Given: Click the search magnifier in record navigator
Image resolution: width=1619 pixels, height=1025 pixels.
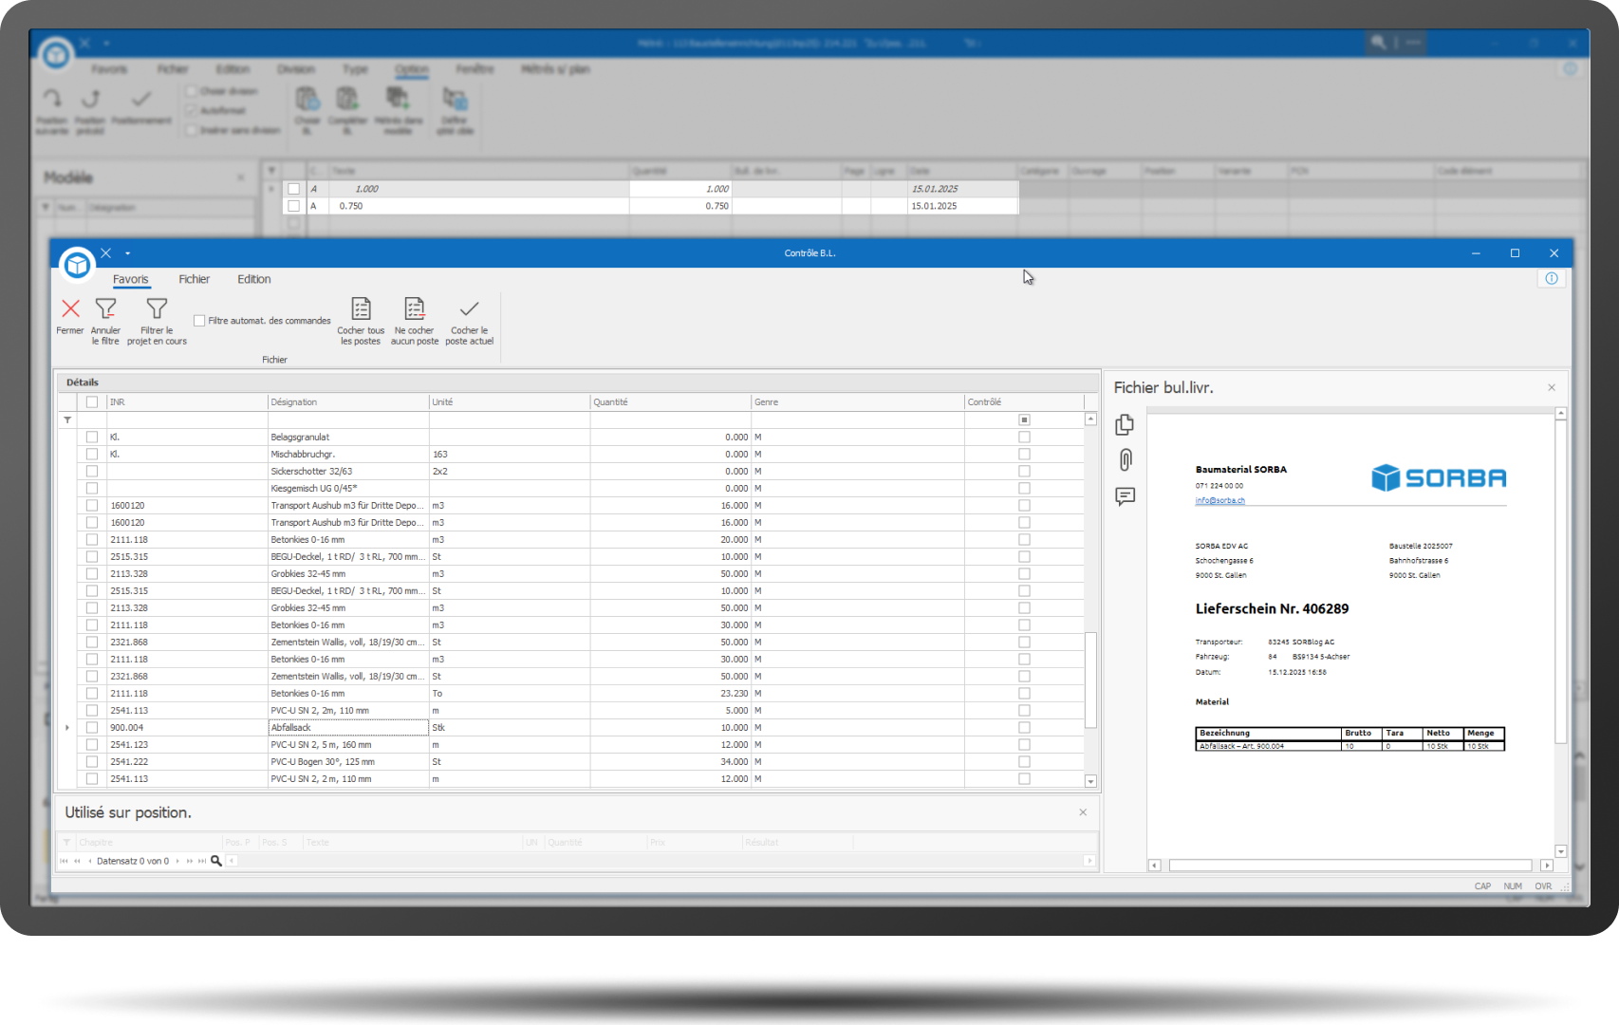Looking at the screenshot, I should pos(216,861).
